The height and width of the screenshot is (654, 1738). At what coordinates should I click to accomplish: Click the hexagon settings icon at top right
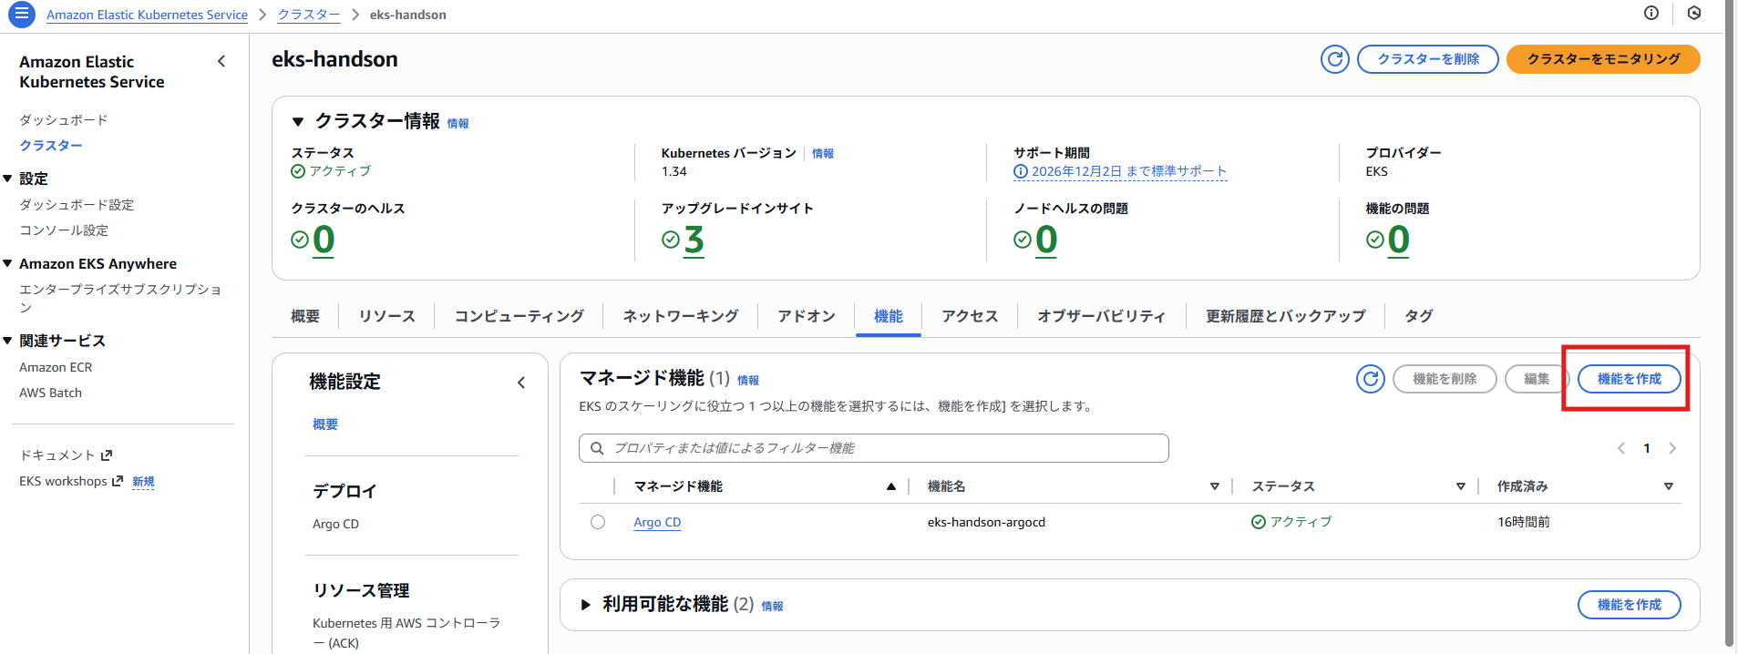click(1694, 13)
